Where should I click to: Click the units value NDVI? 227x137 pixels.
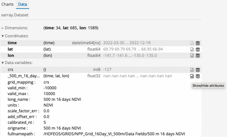click(48, 105)
